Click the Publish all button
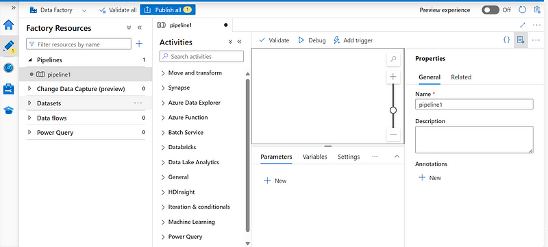Viewport: 548px width, 247px height. click(168, 10)
